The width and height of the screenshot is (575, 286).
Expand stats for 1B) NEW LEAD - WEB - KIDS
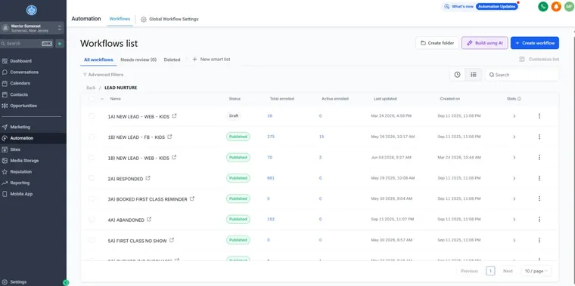(514, 158)
